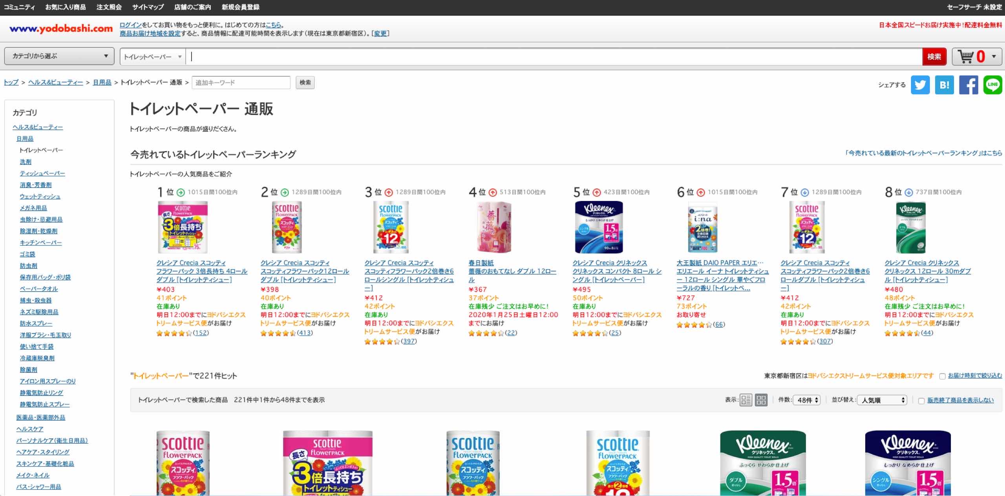The width and height of the screenshot is (1005, 496).
Task: Check 販売終了商品を表示しない checkbox
Action: (x=921, y=401)
